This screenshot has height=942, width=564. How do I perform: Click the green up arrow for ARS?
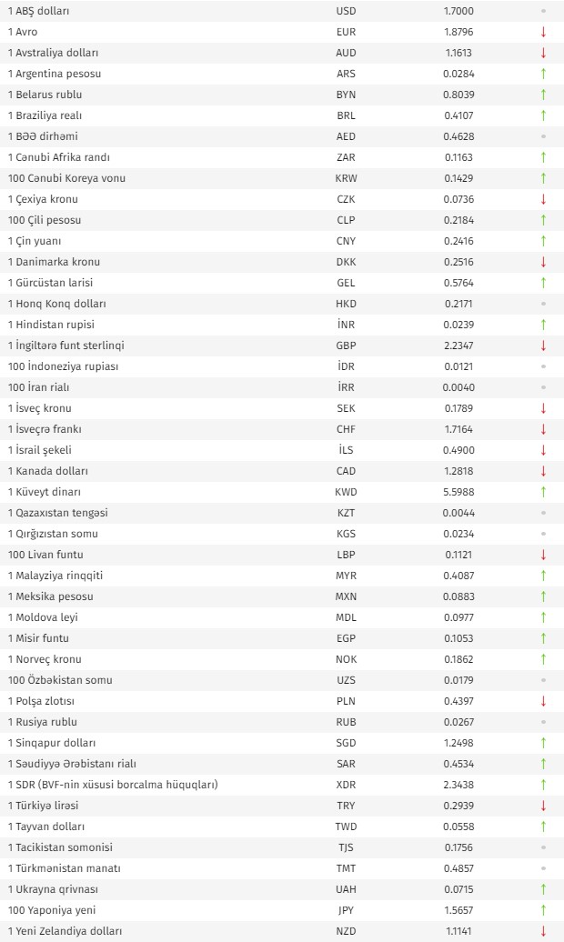[x=544, y=74]
